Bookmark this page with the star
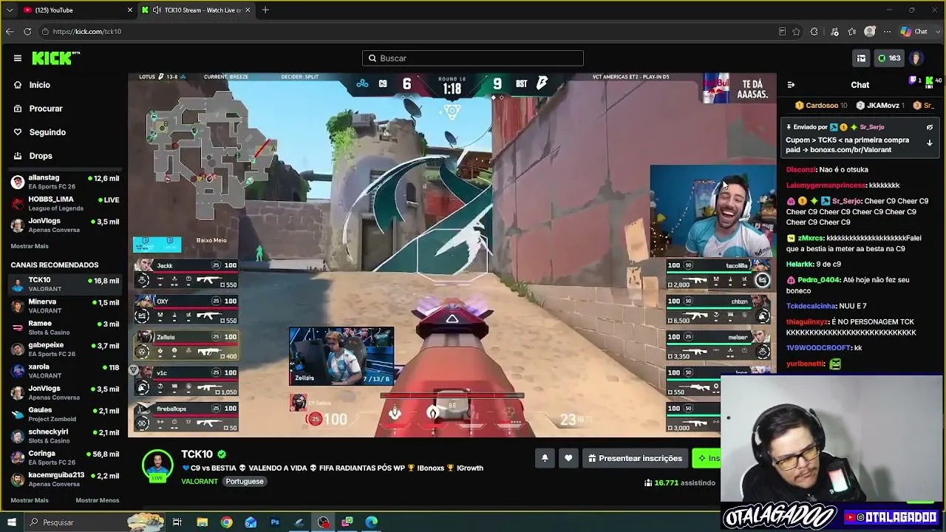Screen dimensions: 946x532 (x=796, y=32)
